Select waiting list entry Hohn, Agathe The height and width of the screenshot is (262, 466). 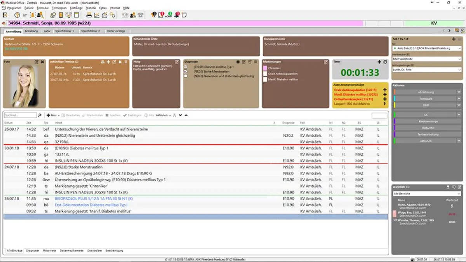[426, 206]
